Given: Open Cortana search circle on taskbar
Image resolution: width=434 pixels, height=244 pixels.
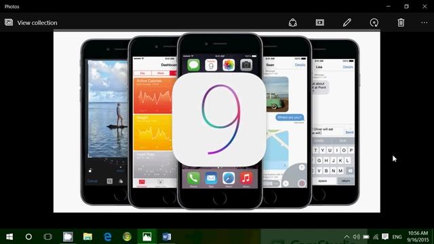Looking at the screenshot, I should point(28,237).
